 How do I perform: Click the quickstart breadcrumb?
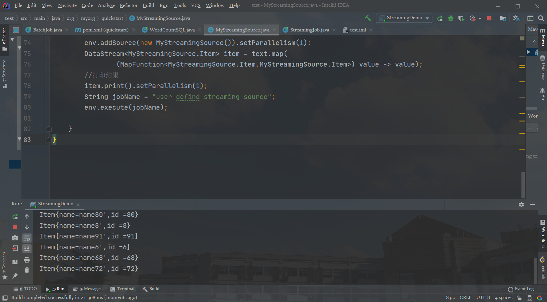coord(112,18)
